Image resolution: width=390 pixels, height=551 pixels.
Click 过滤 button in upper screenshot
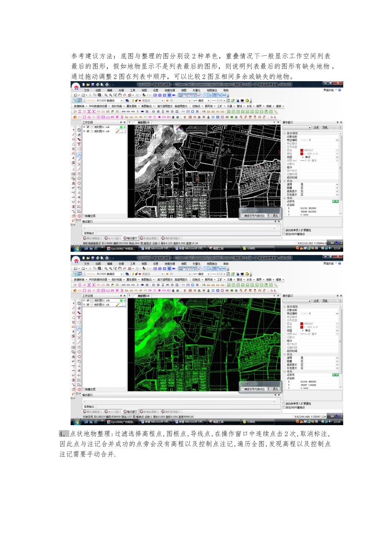[316, 128]
